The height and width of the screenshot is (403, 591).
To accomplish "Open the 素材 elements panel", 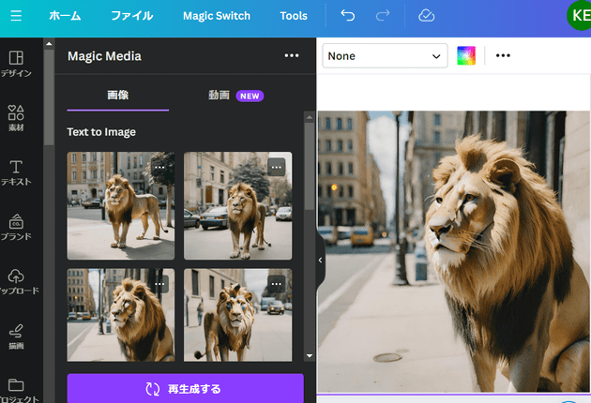I will 17,118.
